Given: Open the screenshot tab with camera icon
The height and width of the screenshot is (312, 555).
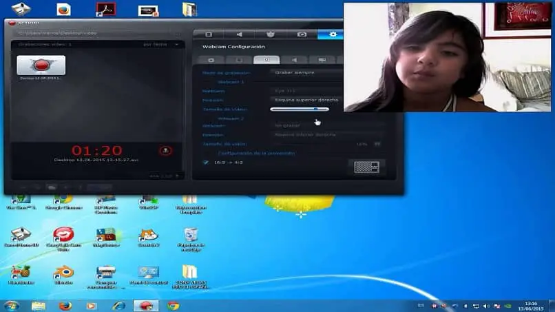Looking at the screenshot, I should (x=302, y=34).
